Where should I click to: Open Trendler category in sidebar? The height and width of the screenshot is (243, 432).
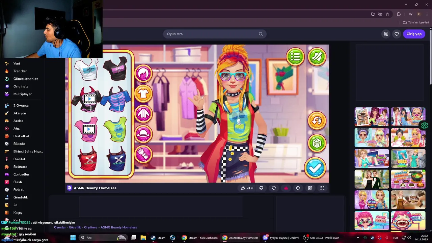coord(20,71)
